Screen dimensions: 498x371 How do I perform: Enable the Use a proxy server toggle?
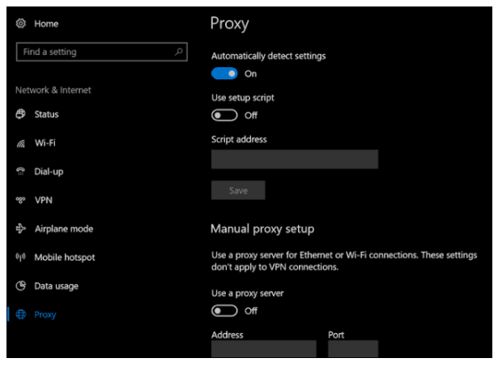224,310
